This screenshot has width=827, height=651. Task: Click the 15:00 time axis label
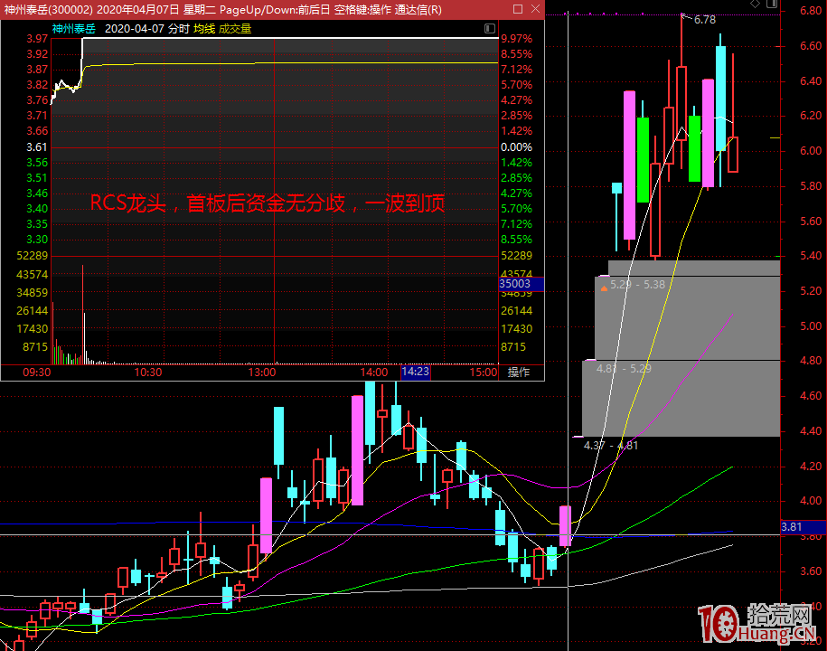484,372
